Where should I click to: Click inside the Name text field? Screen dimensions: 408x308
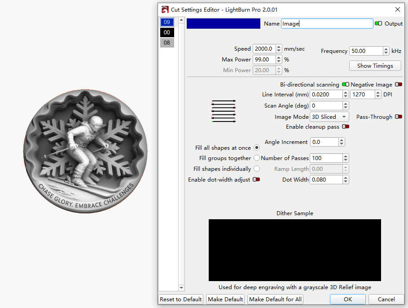point(327,23)
